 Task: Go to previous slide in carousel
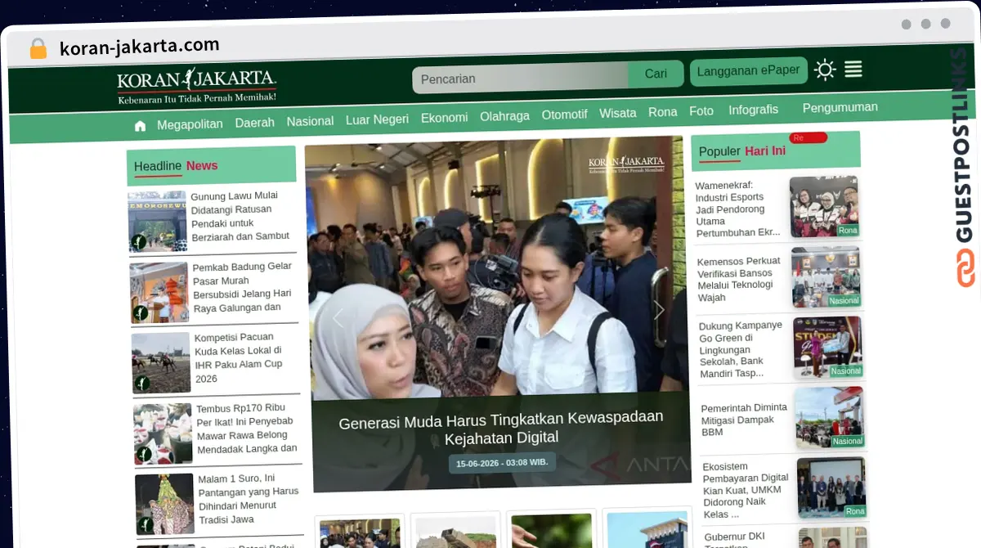click(337, 317)
